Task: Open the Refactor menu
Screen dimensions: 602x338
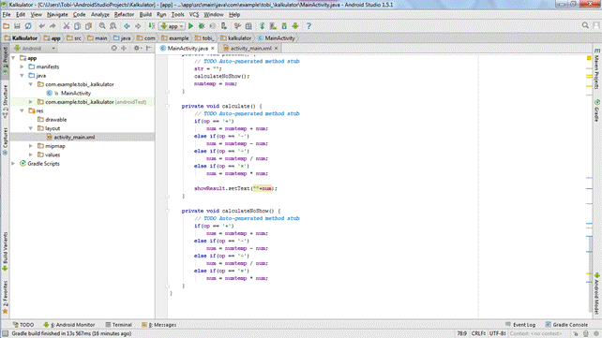Action: coord(124,15)
